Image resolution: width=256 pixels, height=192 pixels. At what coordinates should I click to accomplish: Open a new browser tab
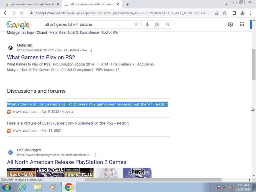click(127, 4)
